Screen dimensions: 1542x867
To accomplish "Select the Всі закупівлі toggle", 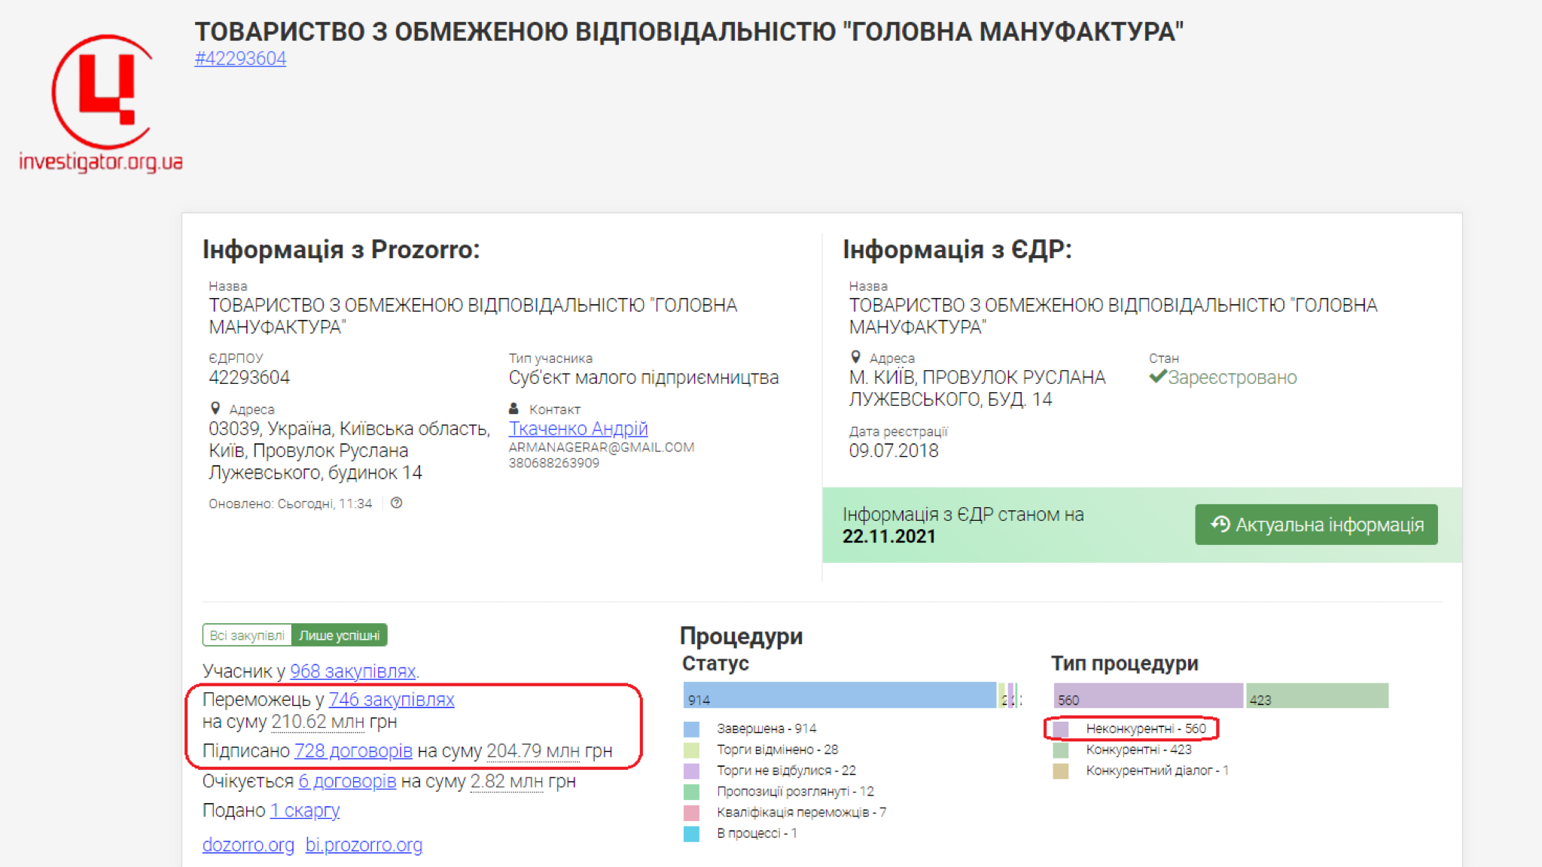I will point(247,635).
